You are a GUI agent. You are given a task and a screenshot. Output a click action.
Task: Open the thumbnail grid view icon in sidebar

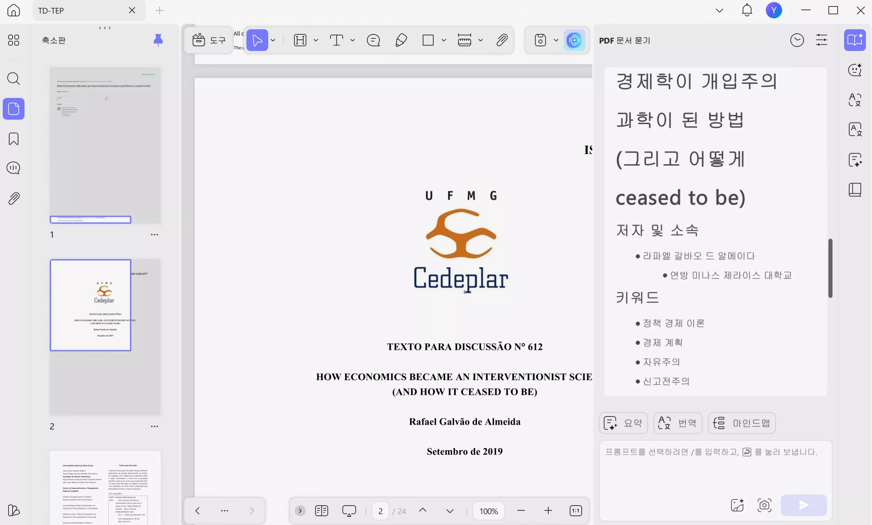click(x=13, y=40)
